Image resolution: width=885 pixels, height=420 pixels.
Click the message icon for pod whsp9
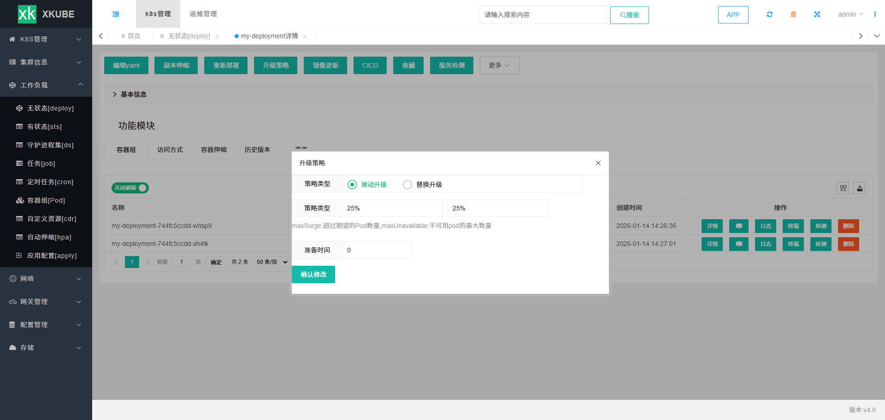pyautogui.click(x=739, y=226)
